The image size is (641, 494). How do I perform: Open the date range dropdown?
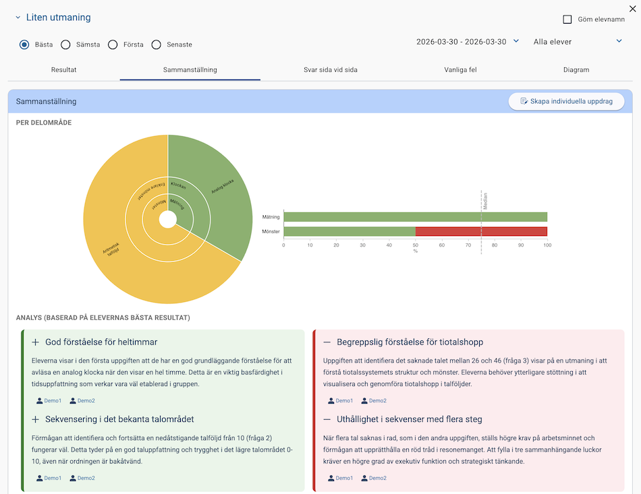click(468, 42)
